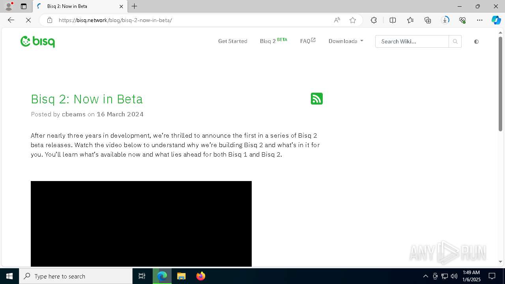Open tab actions menu icon
The height and width of the screenshot is (284, 505).
point(24,6)
